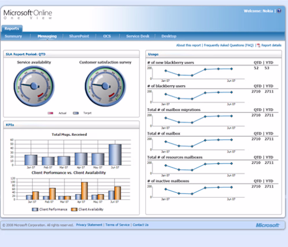Click the Target legend marker under the gauges
The image size is (288, 247).
coord(75,113)
